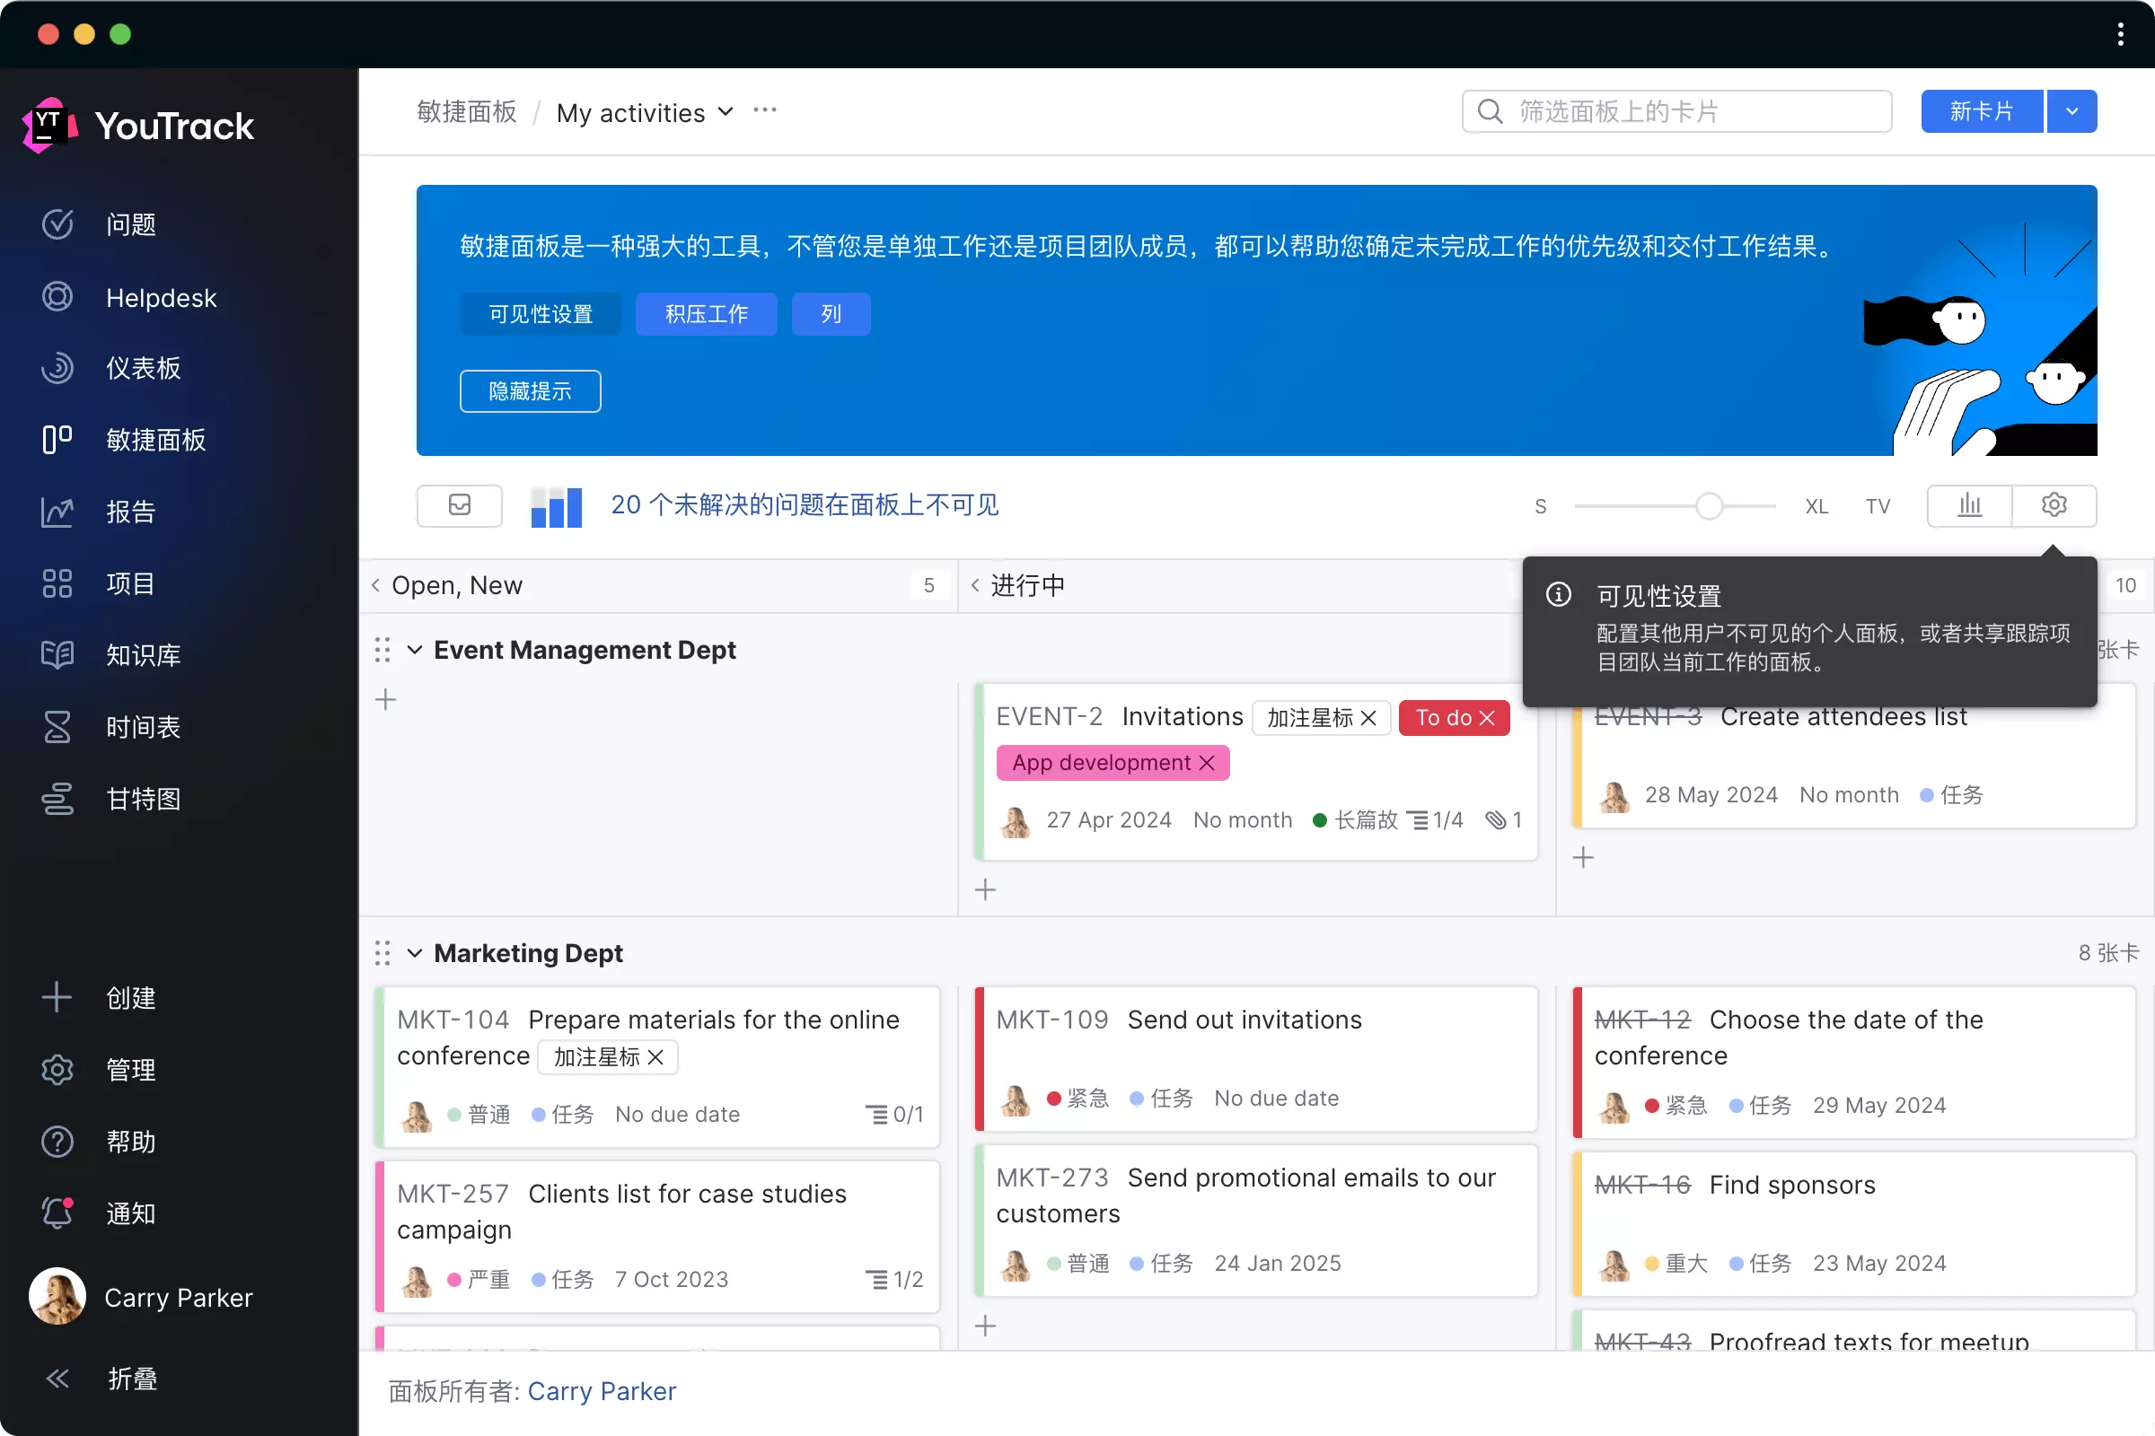Open the 知识库 knowledge base icon
The width and height of the screenshot is (2155, 1436).
(57, 655)
